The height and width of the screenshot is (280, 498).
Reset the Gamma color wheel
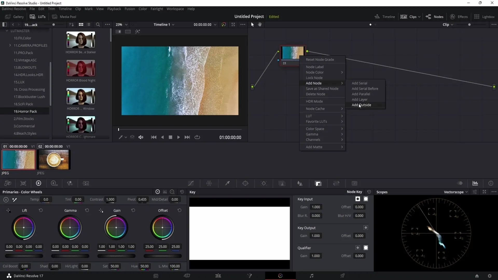87,210
